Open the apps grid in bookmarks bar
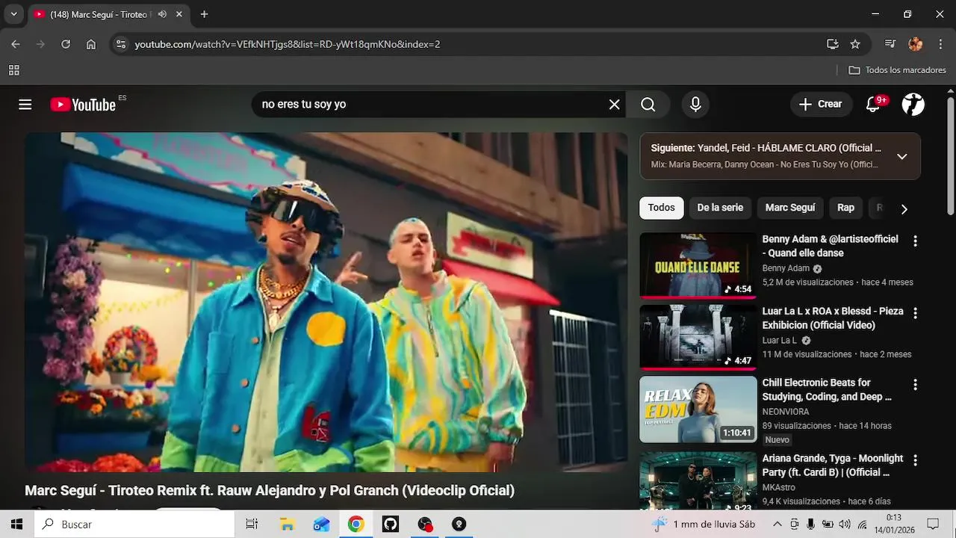 13,70
